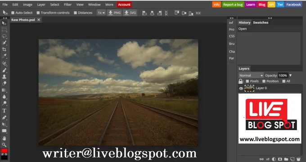Click the Report a bug button
The image size is (306, 162).
coord(233,4)
